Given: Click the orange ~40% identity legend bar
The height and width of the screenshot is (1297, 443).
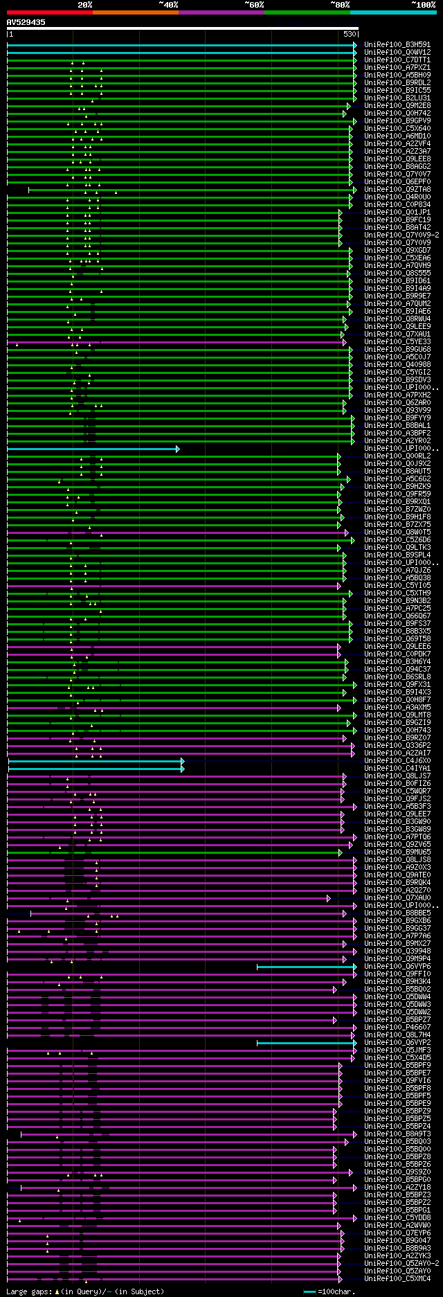Looking at the screenshot, I should tap(135, 12).
